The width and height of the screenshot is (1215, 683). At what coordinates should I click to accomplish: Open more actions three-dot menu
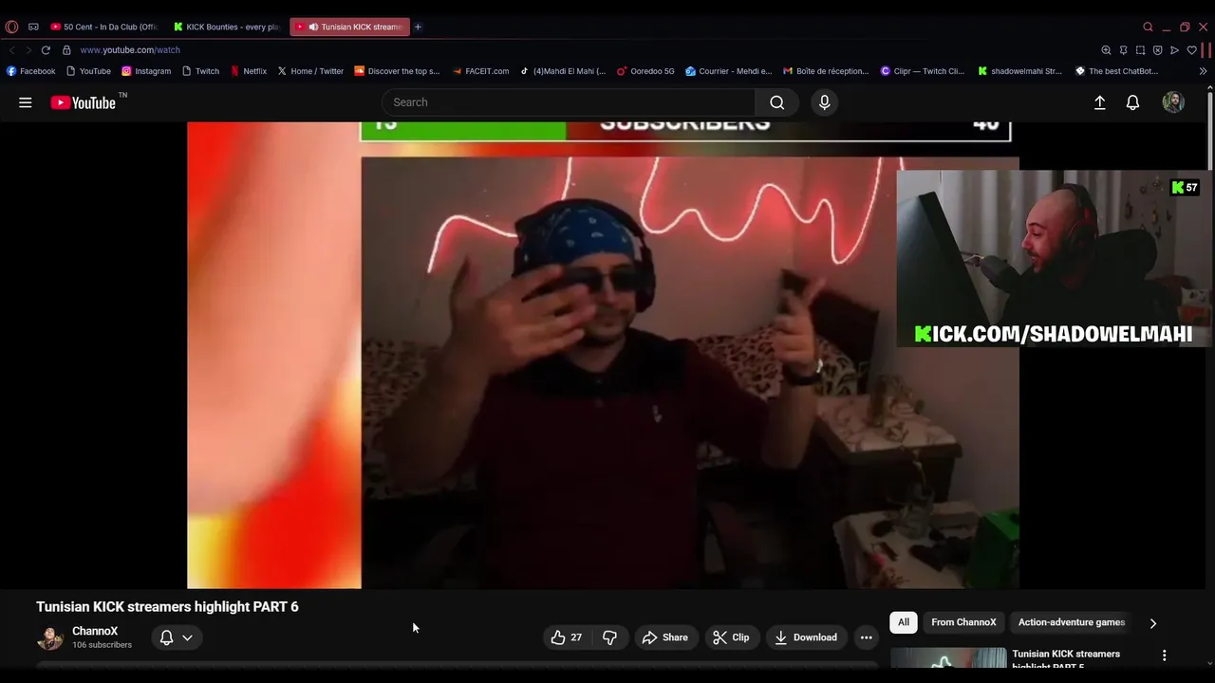(866, 637)
